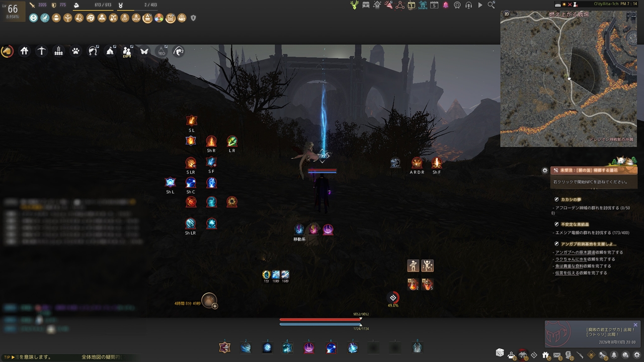Open the gear settings icon at bottom right
Image resolution: width=644 pixels, height=362 pixels.
tap(637, 355)
